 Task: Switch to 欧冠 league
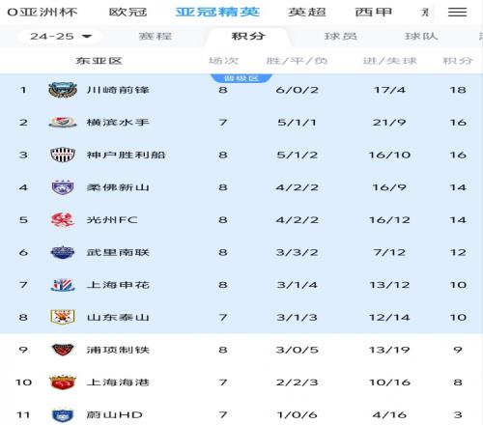tap(128, 13)
